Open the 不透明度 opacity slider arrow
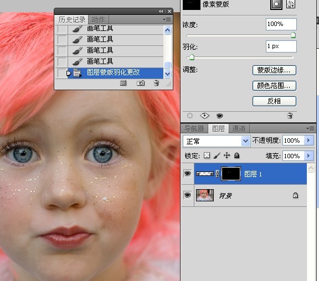 pyautogui.click(x=308, y=140)
